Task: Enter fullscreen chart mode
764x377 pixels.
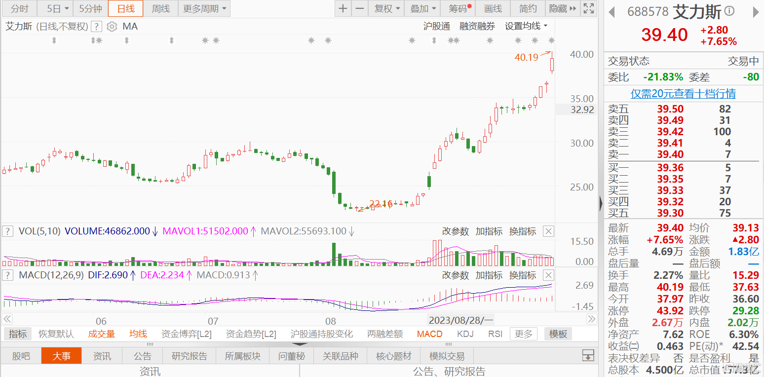Action: pyautogui.click(x=588, y=8)
